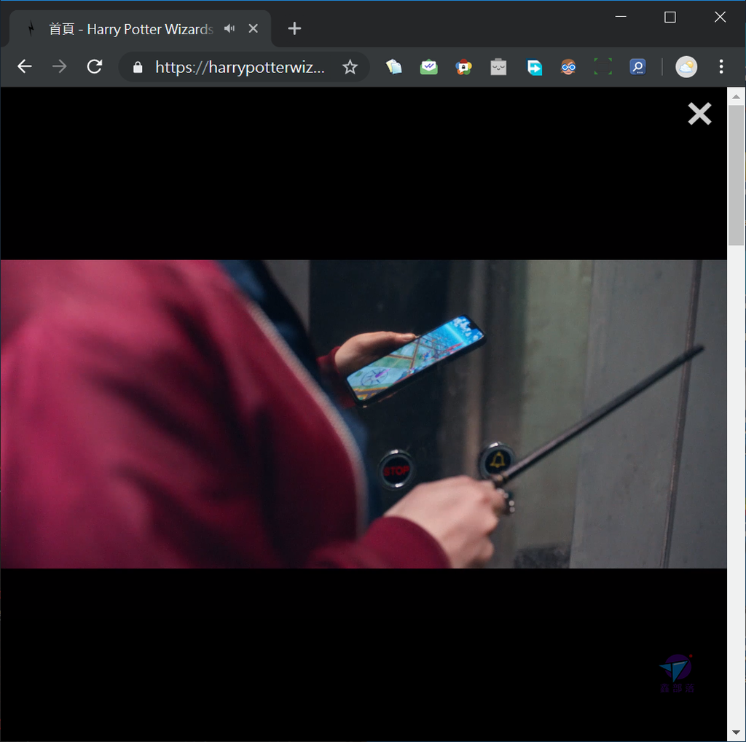Click the page scrollbar down arrow
Viewport: 746px width, 742px height.
coord(736,733)
